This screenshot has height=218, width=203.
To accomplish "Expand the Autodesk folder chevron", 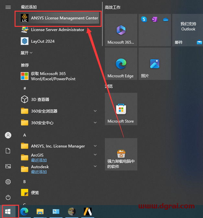I will [95, 166].
